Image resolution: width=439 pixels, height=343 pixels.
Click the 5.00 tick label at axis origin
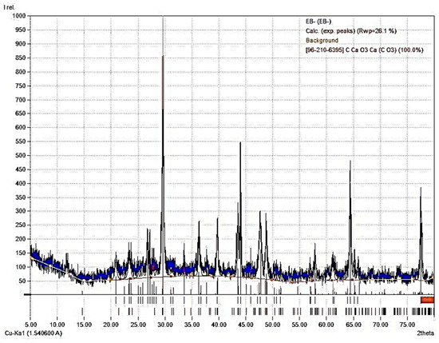coord(30,325)
